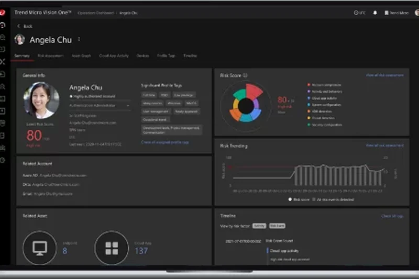Click the Trend Micro logo icon
This screenshot has width=419, height=279.
3,13
